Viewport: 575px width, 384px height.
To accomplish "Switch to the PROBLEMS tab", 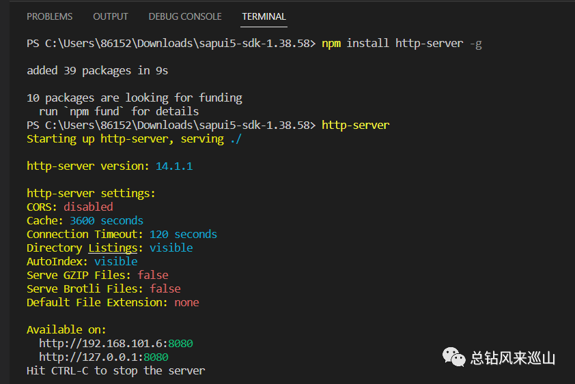I will coord(49,16).
